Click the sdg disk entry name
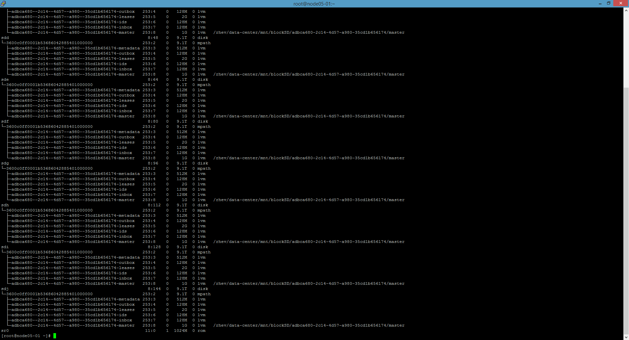Image resolution: width=629 pixels, height=340 pixels. [5, 163]
